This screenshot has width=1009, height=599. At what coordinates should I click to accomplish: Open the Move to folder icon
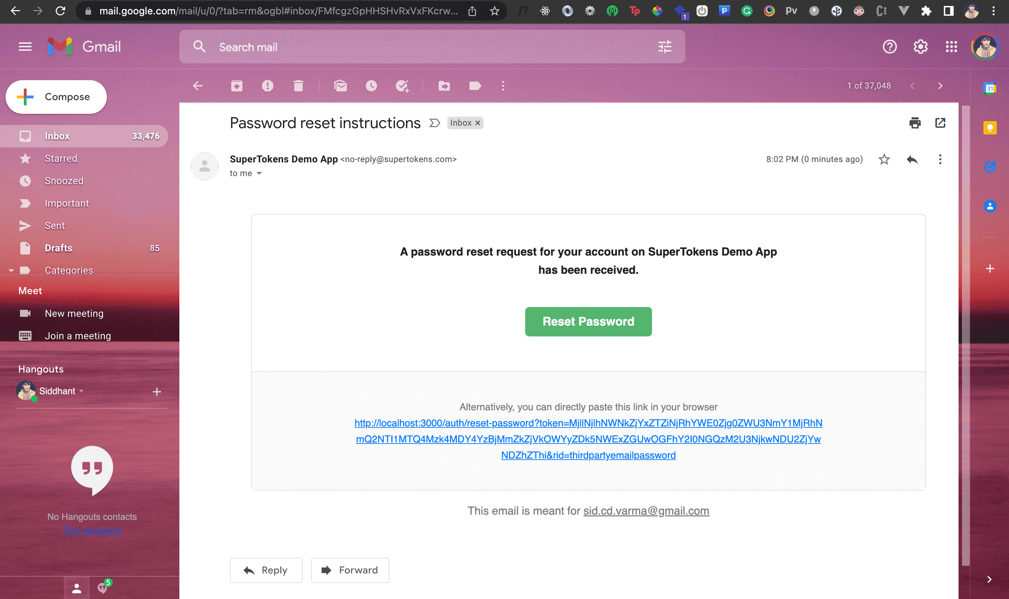[x=444, y=85]
